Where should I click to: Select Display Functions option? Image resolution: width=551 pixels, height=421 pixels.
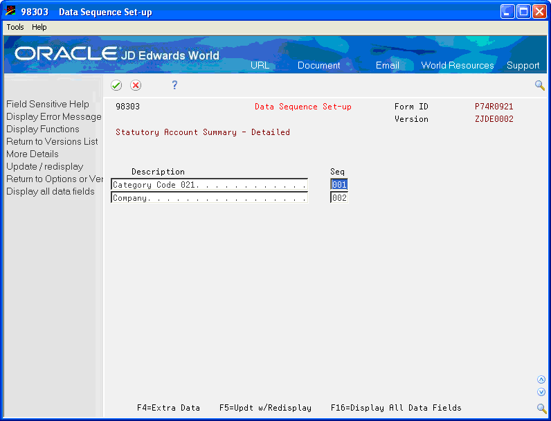tap(43, 129)
